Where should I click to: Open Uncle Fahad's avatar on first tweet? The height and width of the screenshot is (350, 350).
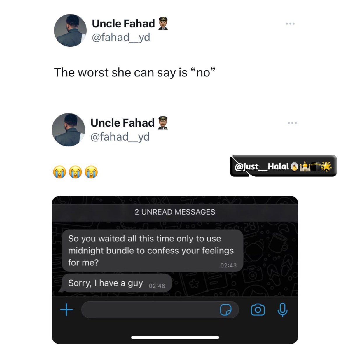point(70,30)
